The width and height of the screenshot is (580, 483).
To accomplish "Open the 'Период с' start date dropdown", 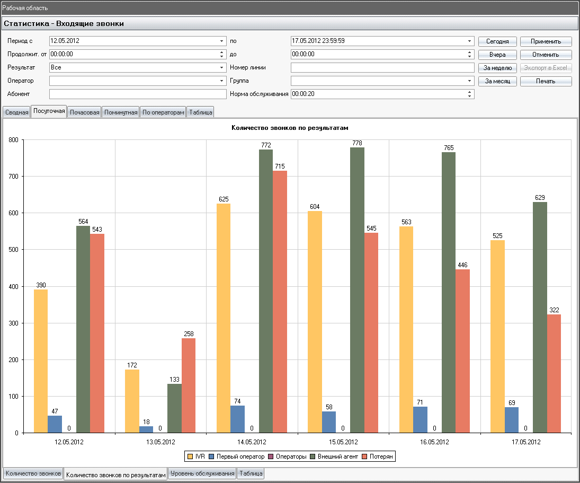I will click(221, 41).
